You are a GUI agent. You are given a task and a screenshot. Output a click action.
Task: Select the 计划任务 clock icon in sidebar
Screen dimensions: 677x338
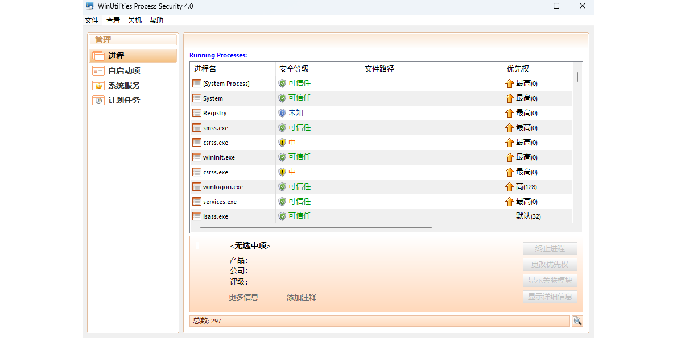(98, 100)
